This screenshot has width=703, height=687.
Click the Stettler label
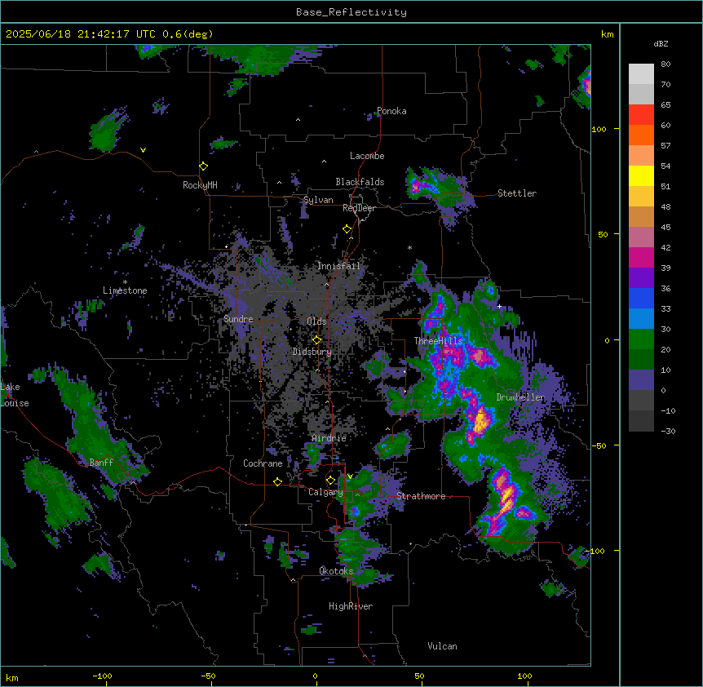(517, 193)
